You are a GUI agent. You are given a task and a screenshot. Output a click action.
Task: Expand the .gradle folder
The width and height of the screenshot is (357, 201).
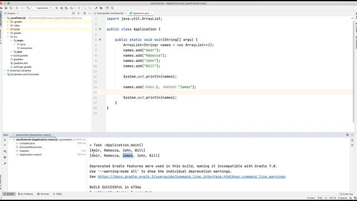coord(8,22)
